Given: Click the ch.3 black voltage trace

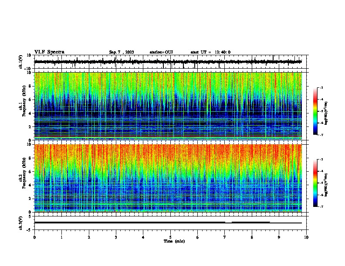Looking at the screenshot, I should pyautogui.click(x=168, y=223).
